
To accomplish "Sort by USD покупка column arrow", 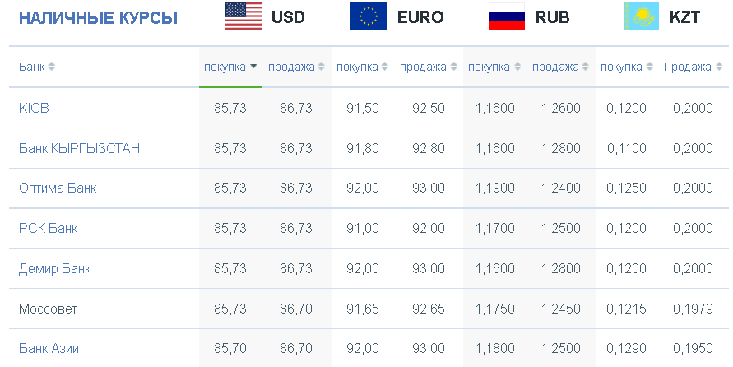I will tap(253, 67).
